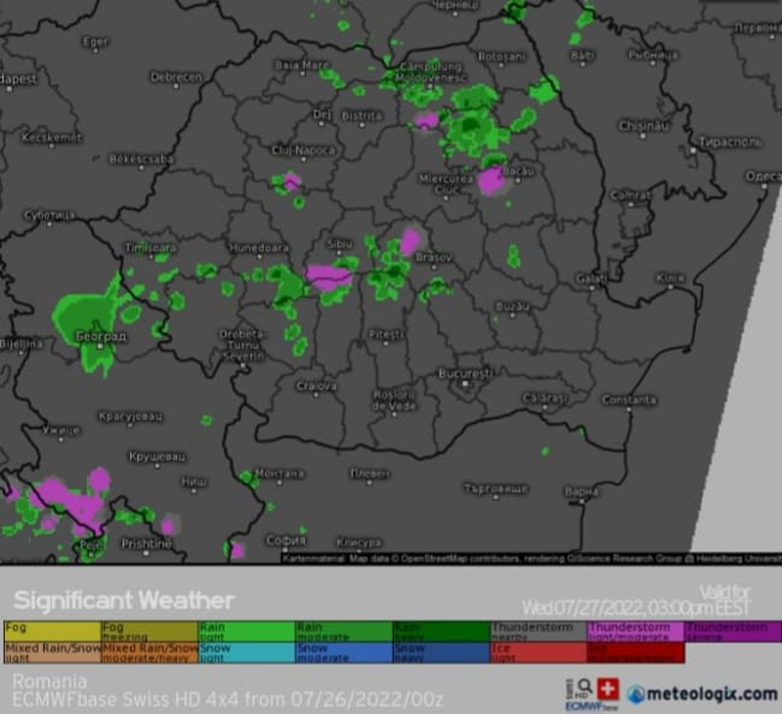The image size is (782, 714).
Task: Click the Significant Weather title
Action: 123,600
